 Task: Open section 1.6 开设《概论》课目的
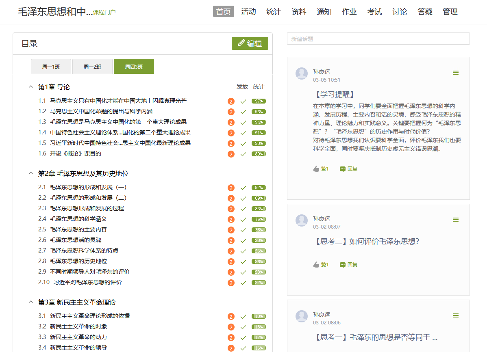75,153
